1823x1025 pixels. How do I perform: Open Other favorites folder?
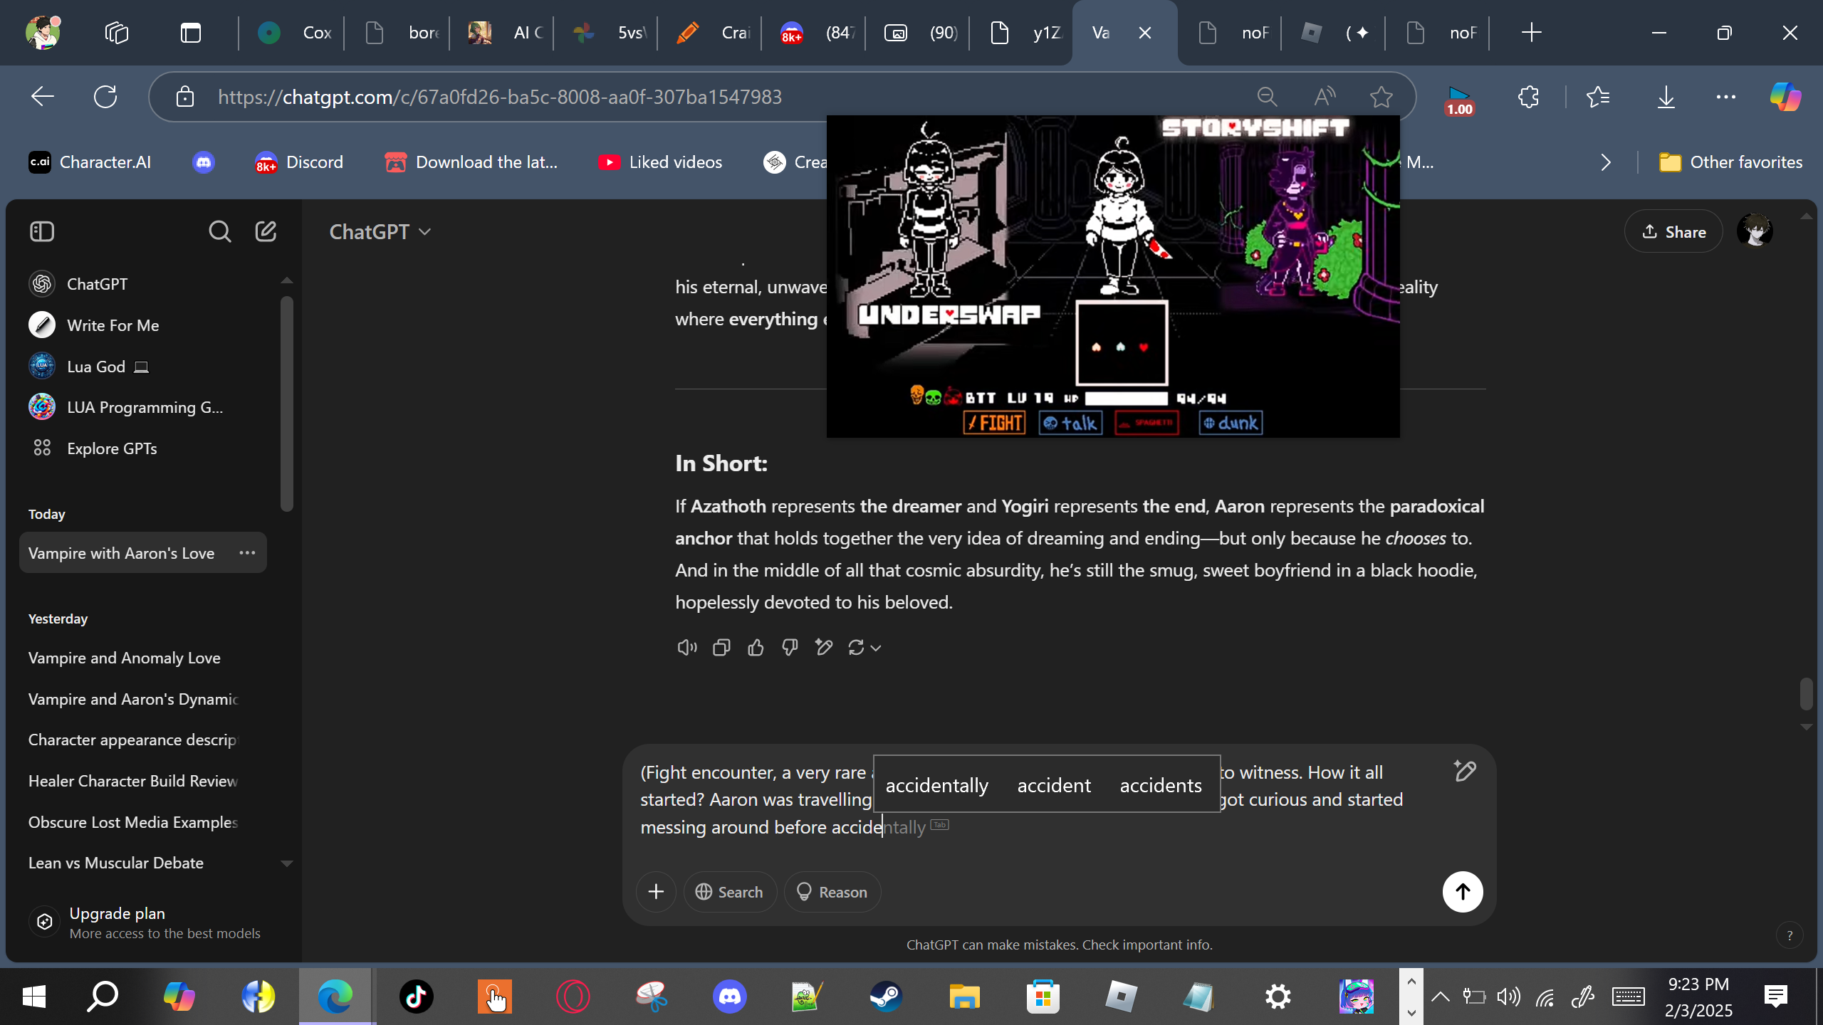pos(1730,162)
